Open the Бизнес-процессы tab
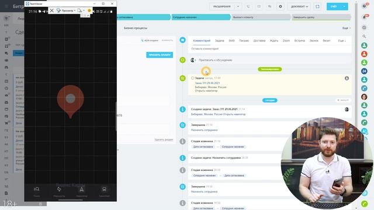Image resolution: width=374 pixels, height=210 pixels. point(136,28)
